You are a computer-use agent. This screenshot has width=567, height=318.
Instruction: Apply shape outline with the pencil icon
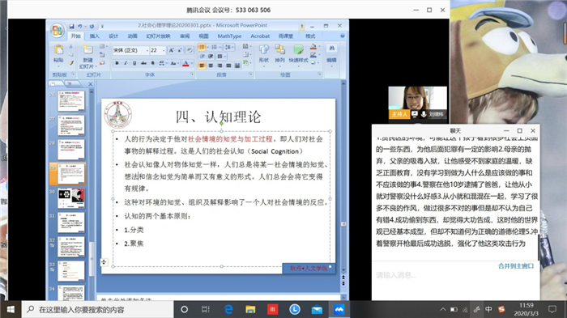[313, 55]
